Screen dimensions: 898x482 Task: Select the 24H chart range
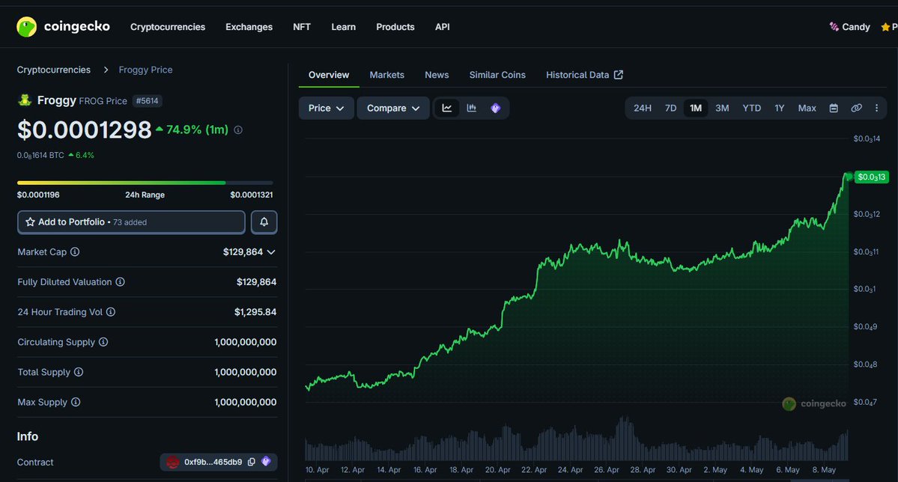click(x=643, y=109)
